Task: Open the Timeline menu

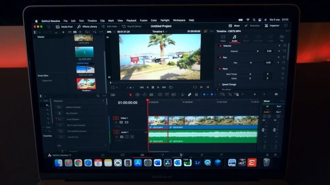Action: point(92,21)
